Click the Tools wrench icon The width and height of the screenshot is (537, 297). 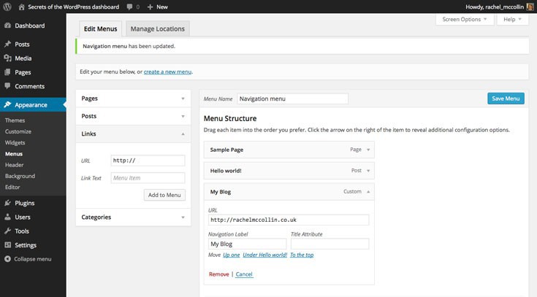[x=7, y=231]
